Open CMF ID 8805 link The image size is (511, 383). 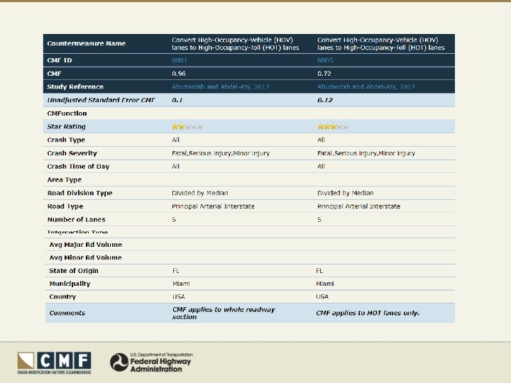[x=325, y=60]
